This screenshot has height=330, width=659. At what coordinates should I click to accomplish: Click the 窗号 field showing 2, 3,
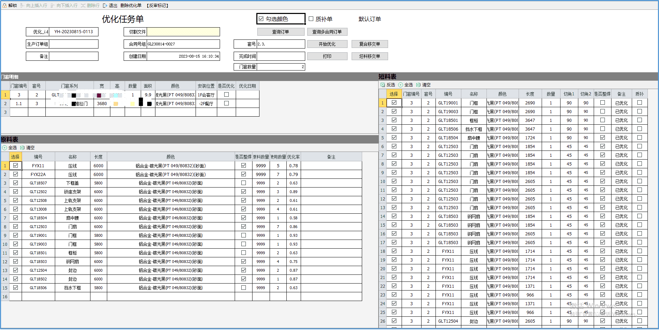tap(281, 44)
